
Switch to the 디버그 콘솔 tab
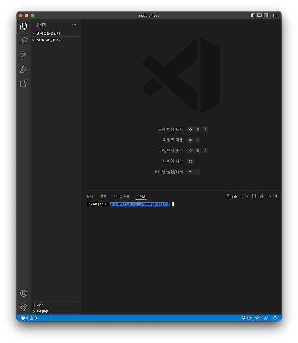click(x=121, y=196)
